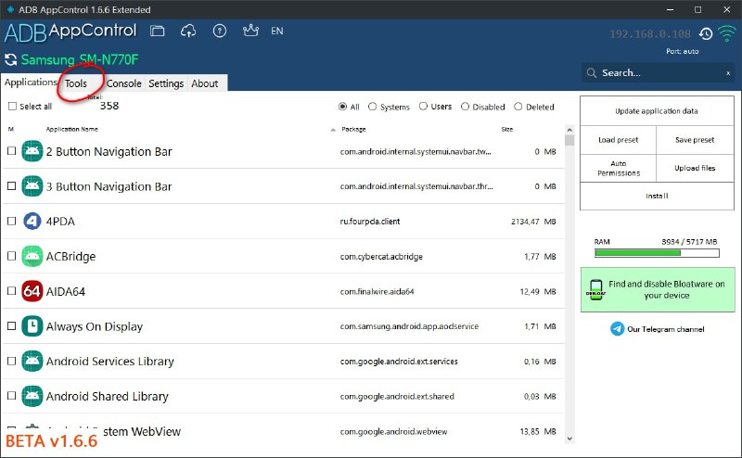This screenshot has height=458, width=742.
Task: Check the 3 Button Navigation Bar checkbox
Action: point(11,186)
